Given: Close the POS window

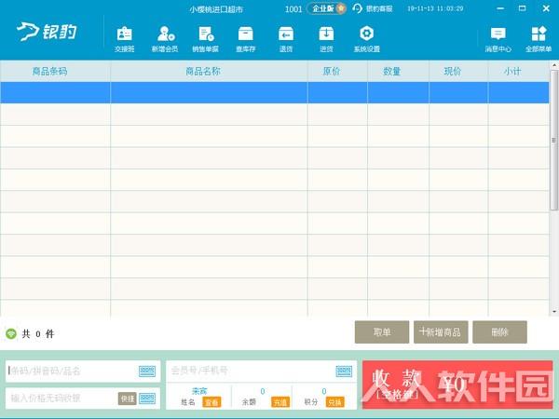Looking at the screenshot, I should [x=546, y=8].
